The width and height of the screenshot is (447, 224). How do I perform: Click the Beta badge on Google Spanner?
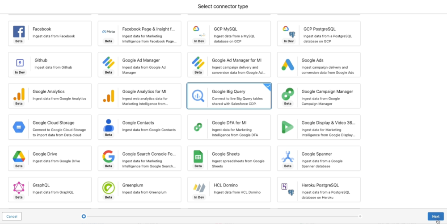pos(287,166)
